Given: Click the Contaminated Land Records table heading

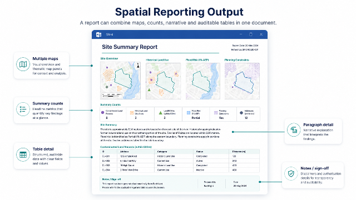Looking at the screenshot, I should (x=126, y=147).
